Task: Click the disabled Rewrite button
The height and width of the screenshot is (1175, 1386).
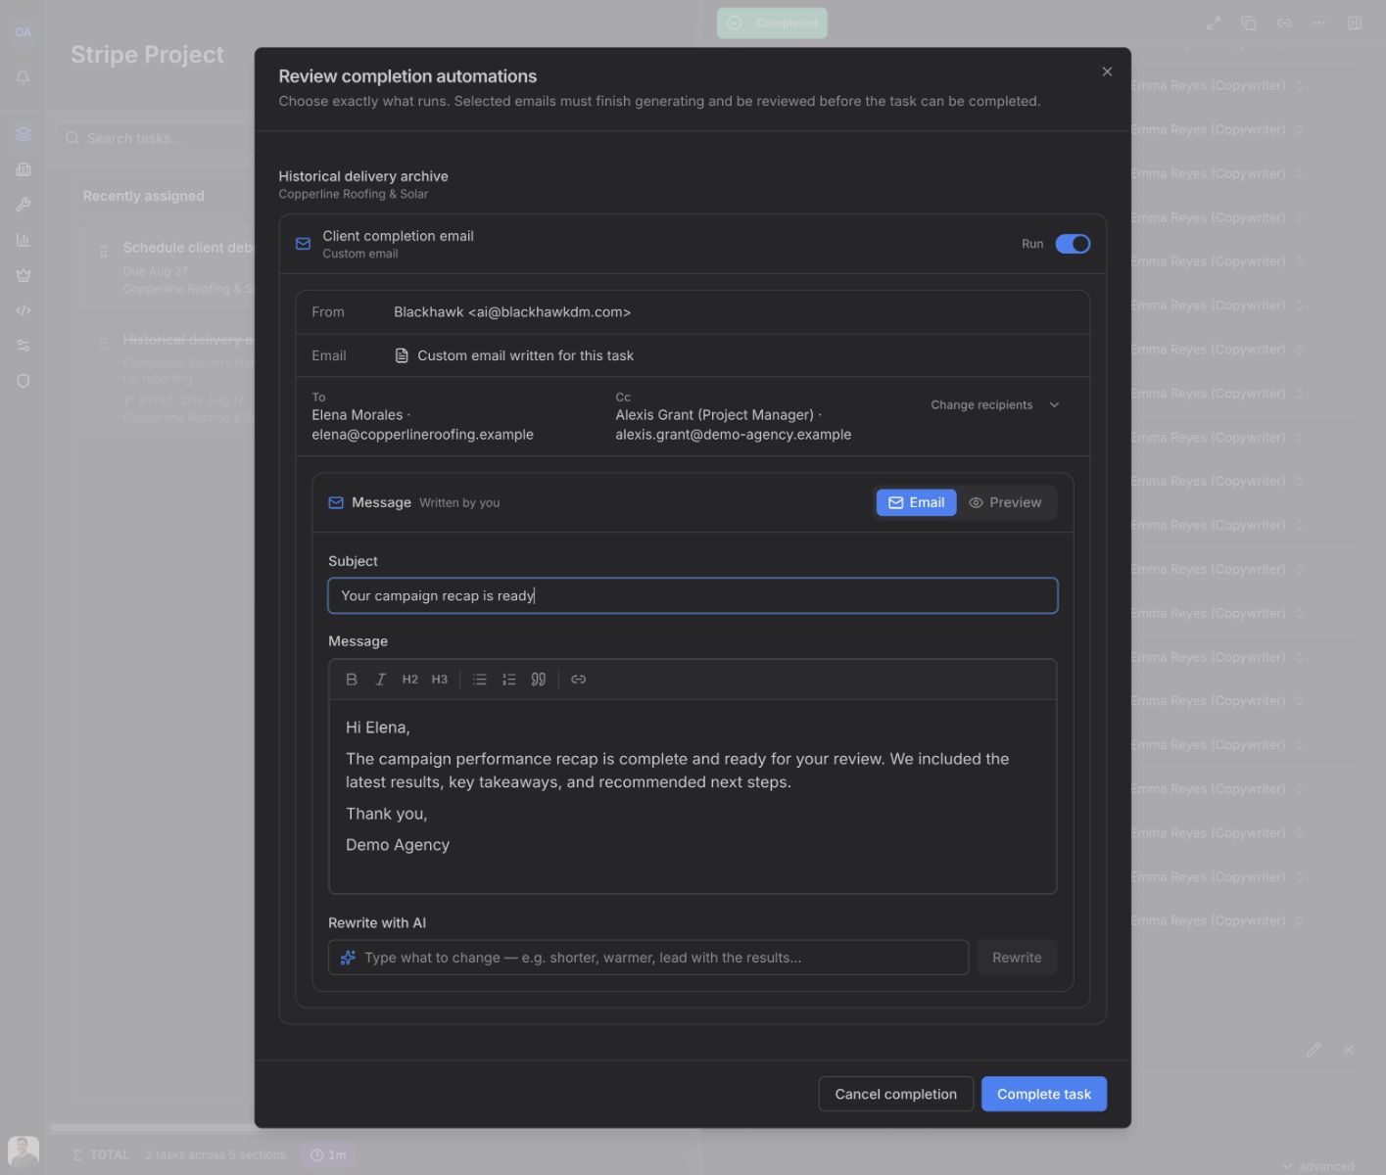Action: coord(1017,958)
